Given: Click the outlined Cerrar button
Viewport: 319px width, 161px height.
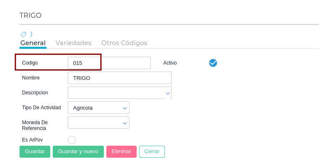Looking at the screenshot, I should 152,151.
